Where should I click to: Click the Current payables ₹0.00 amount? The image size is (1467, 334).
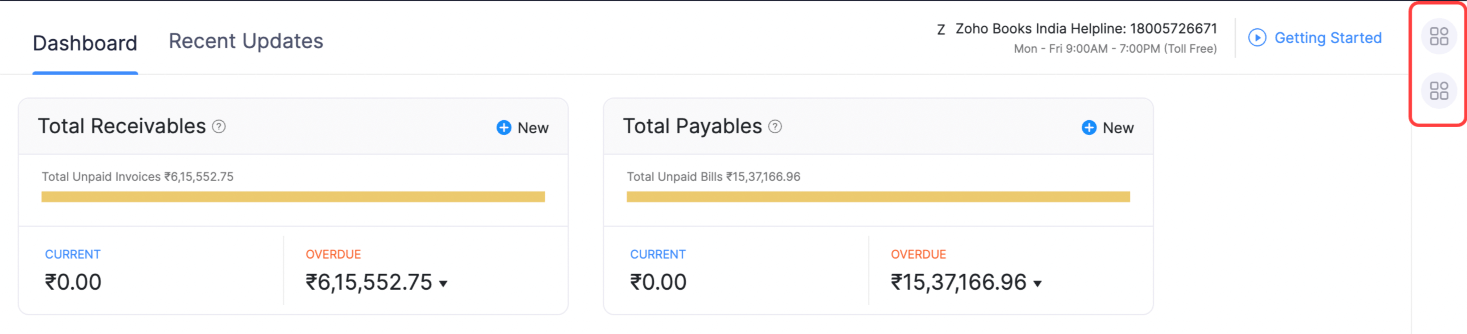point(659,282)
